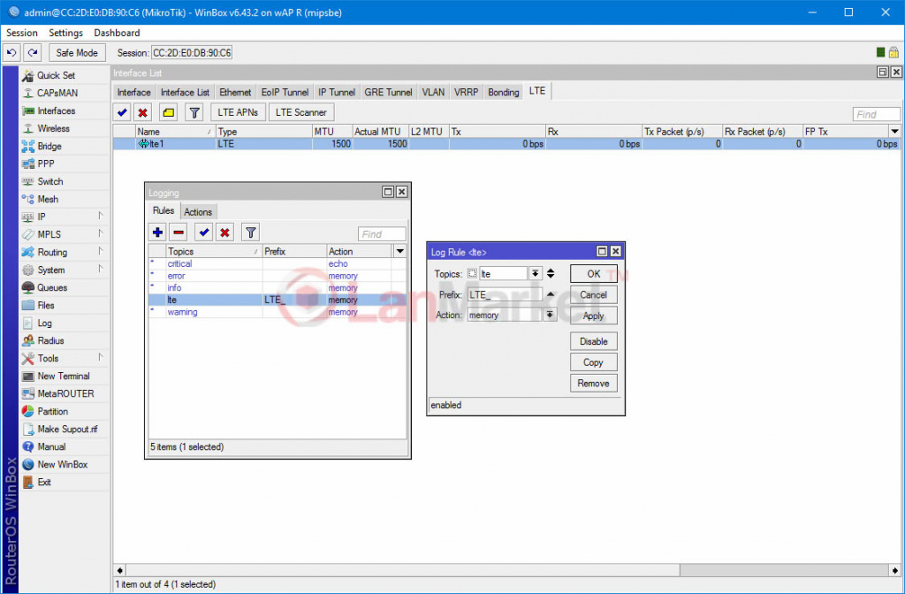Open the Topics dropdown in the Log Rule dialog
This screenshot has height=594, width=905.
[535, 274]
